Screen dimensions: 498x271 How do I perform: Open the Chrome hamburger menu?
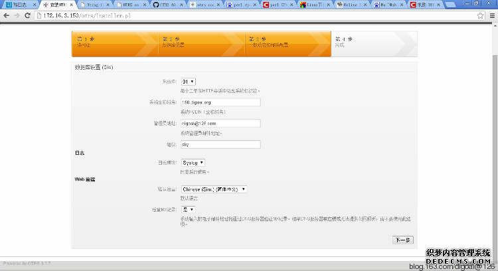492,15
